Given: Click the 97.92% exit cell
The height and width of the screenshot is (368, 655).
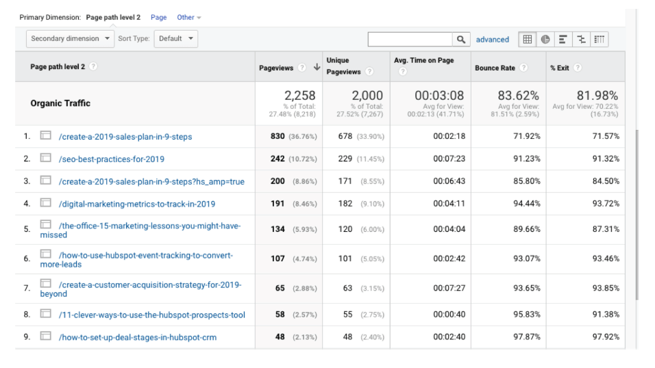Looking at the screenshot, I should click(x=606, y=337).
